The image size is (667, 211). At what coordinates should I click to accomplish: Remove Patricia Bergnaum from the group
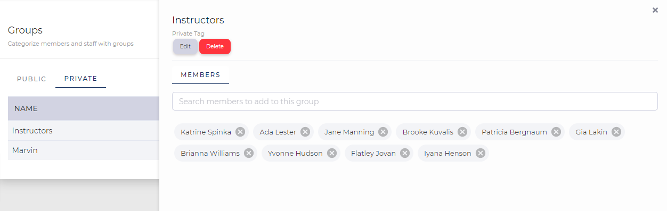(x=556, y=132)
